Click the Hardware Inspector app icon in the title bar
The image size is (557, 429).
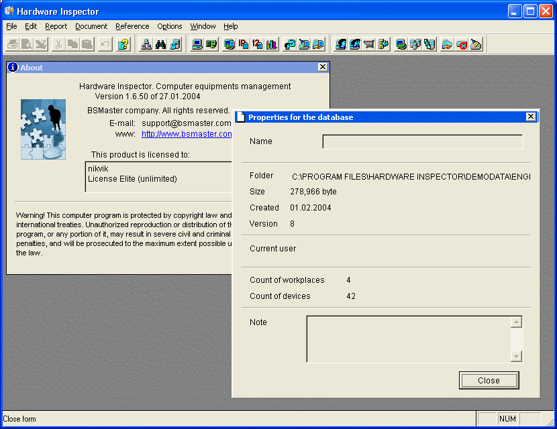coord(9,11)
